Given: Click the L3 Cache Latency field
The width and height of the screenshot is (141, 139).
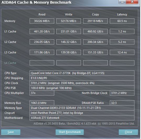Looking at the screenshot, I should 122,52.
